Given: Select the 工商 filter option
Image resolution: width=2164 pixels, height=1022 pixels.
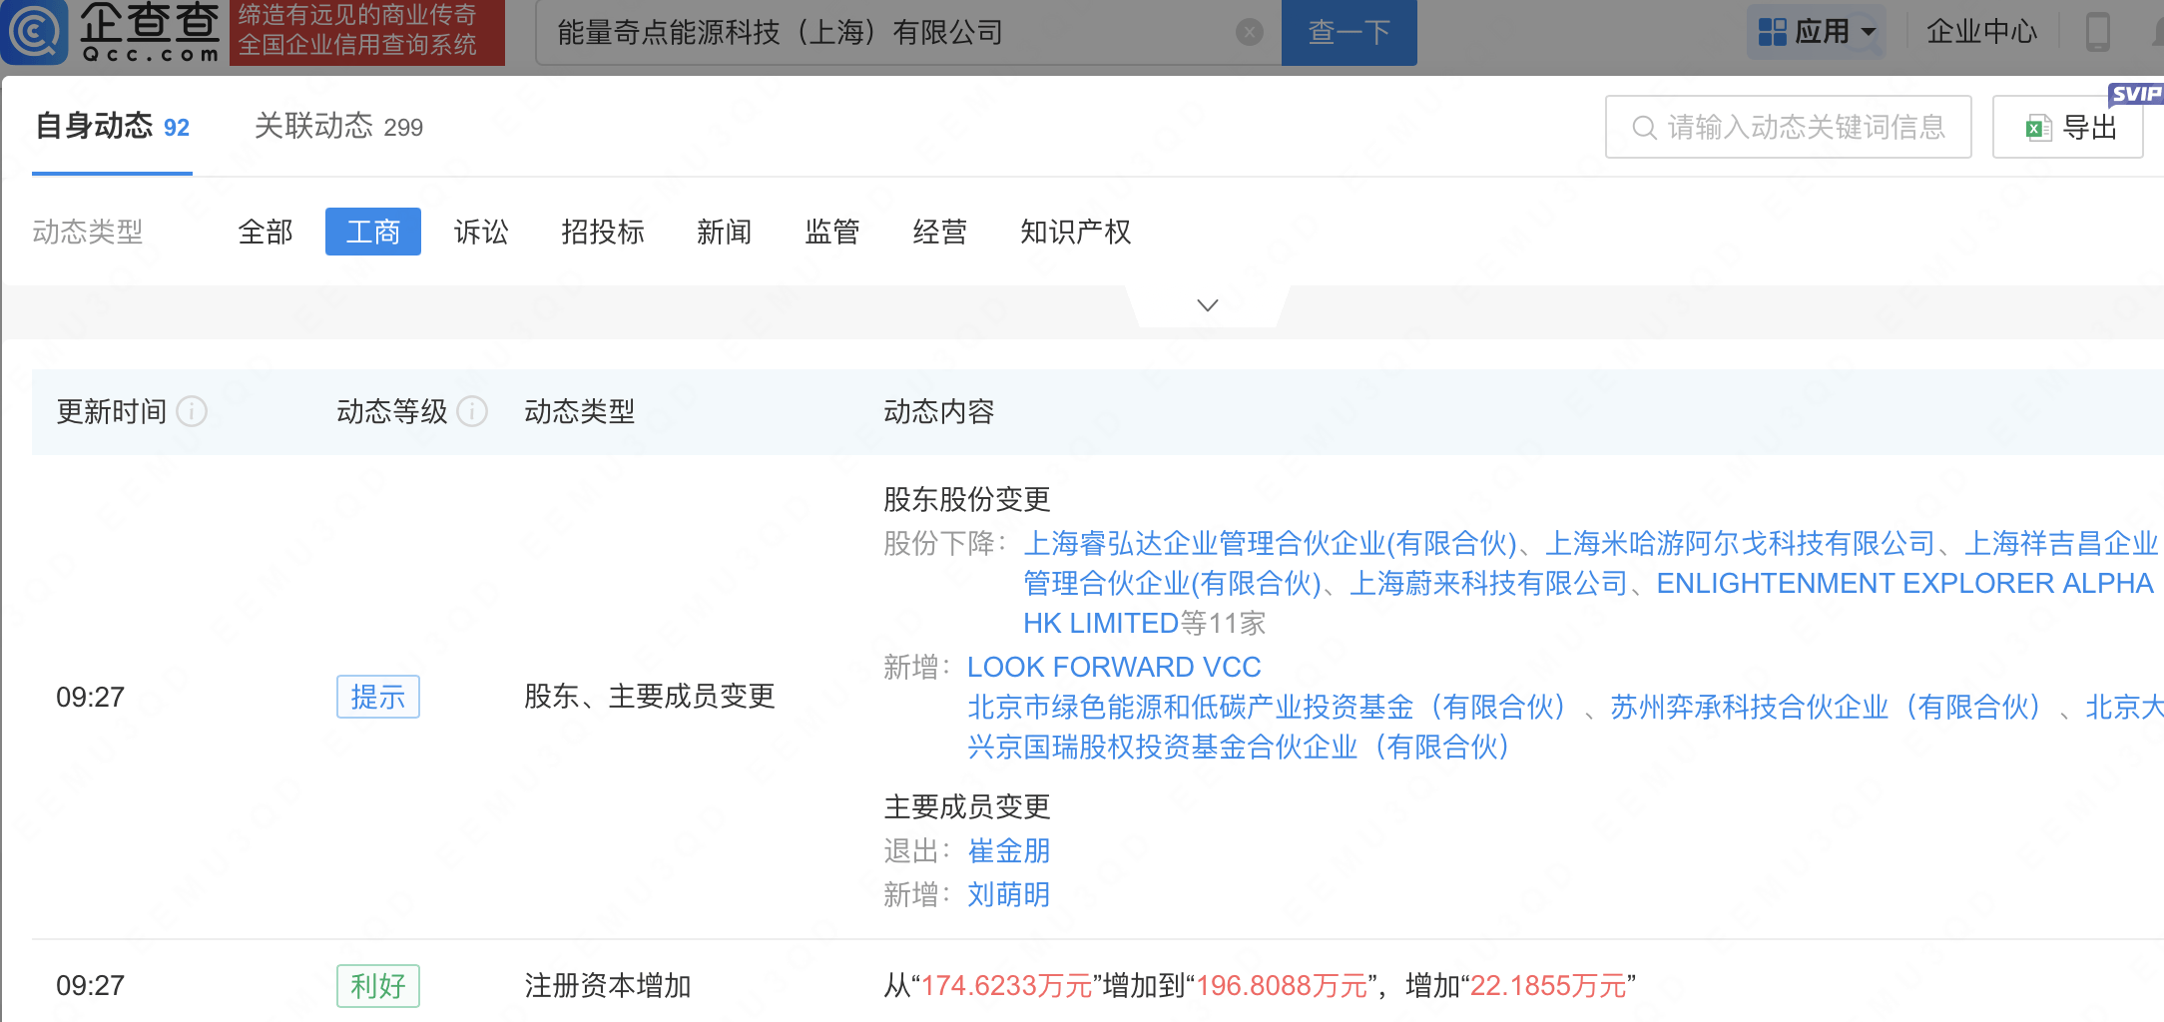Looking at the screenshot, I should point(372,232).
